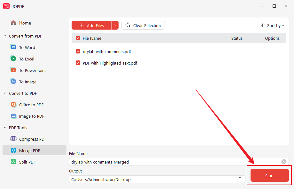Toggle the File Name select-all checkbox
The width and height of the screenshot is (294, 189).
[x=78, y=38]
